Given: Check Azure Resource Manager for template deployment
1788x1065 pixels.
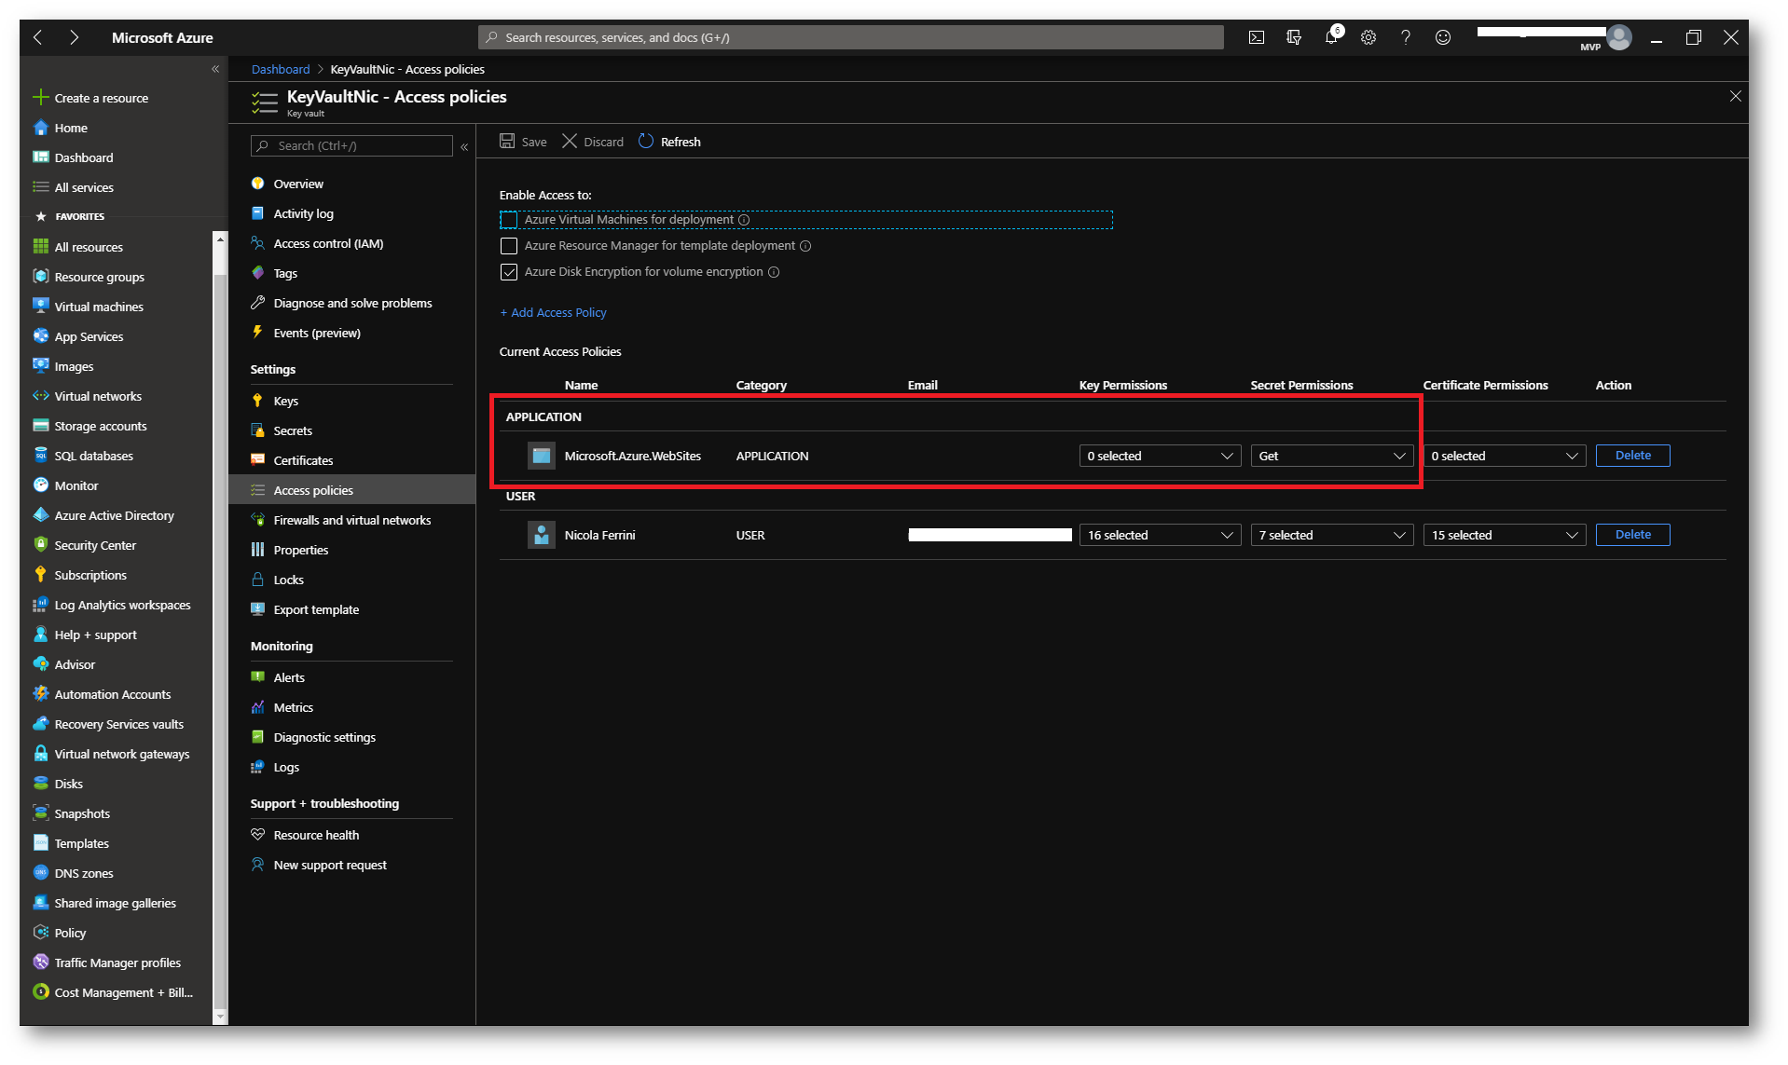Looking at the screenshot, I should coord(509,246).
